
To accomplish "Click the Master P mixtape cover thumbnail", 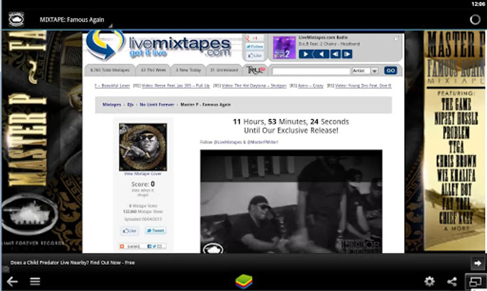I will [143, 147].
